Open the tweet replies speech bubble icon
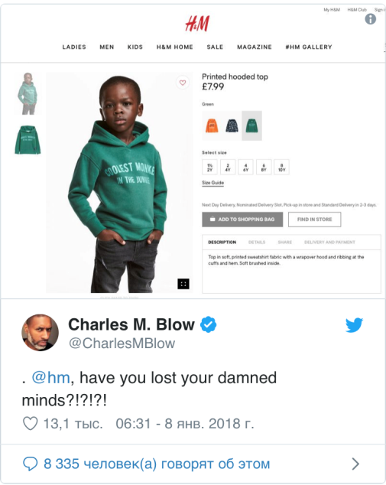386x485 pixels. click(31, 464)
